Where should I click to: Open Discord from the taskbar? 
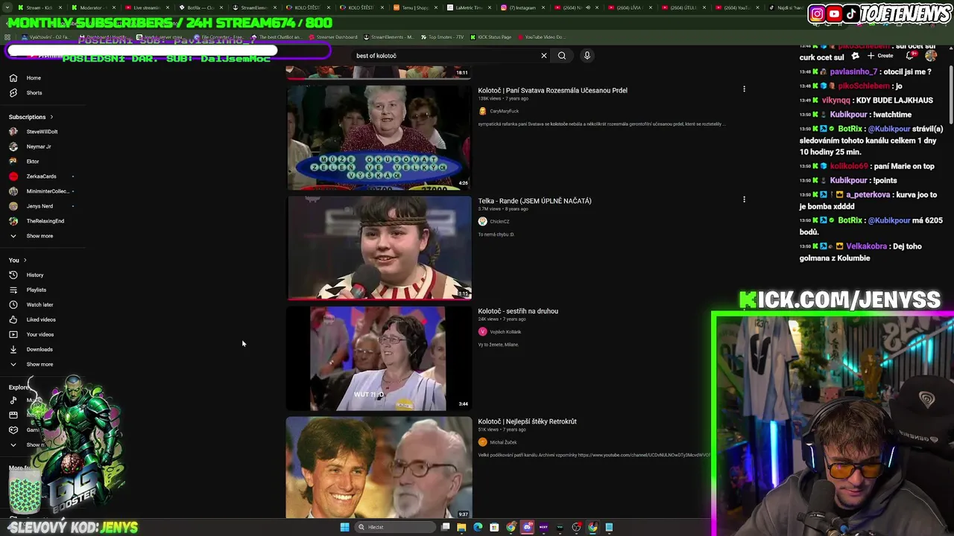(x=527, y=527)
